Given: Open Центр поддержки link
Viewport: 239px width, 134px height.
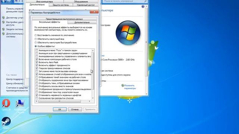Looking at the screenshot, I should [15, 79].
